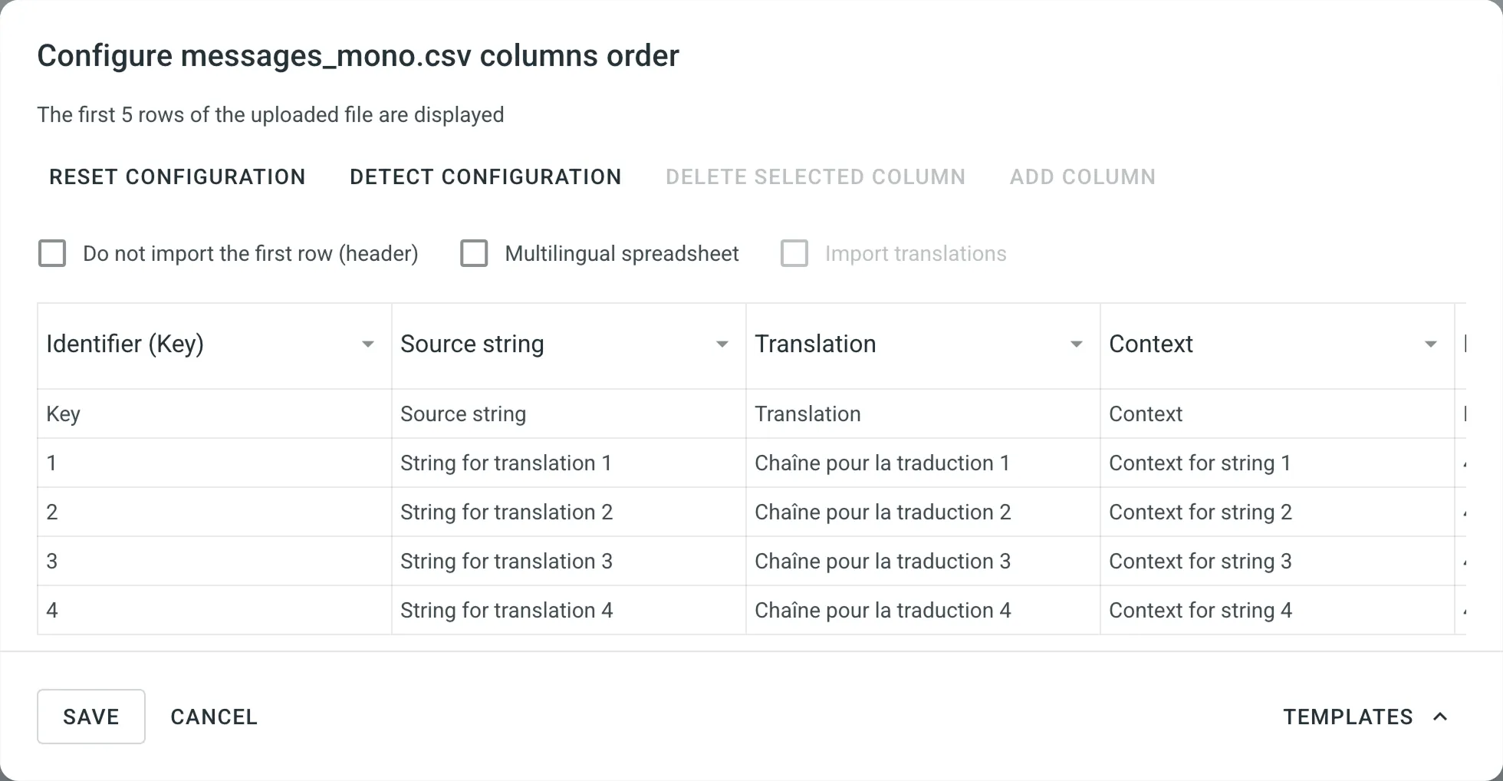Click cell 'Context for string 3'

1278,561
